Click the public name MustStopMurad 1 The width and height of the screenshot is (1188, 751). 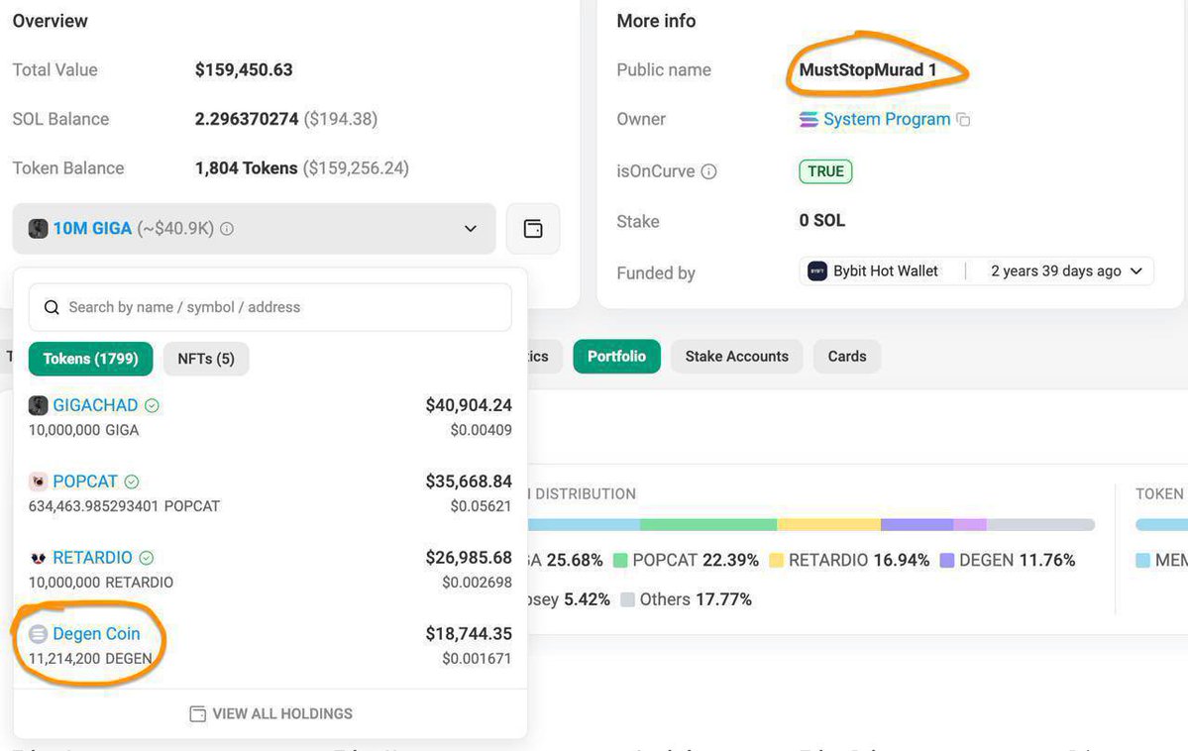tap(868, 69)
